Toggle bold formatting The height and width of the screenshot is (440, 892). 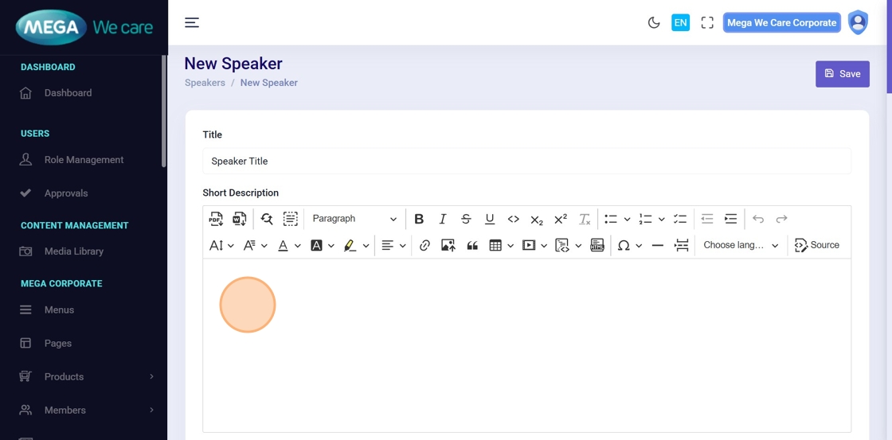(419, 219)
